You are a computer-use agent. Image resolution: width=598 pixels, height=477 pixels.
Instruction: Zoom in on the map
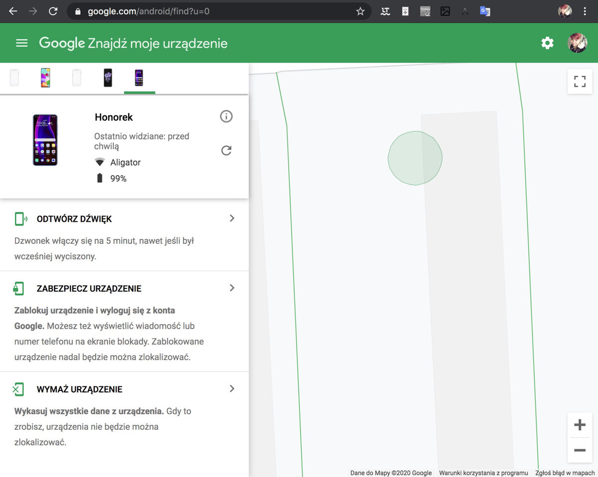(580, 425)
